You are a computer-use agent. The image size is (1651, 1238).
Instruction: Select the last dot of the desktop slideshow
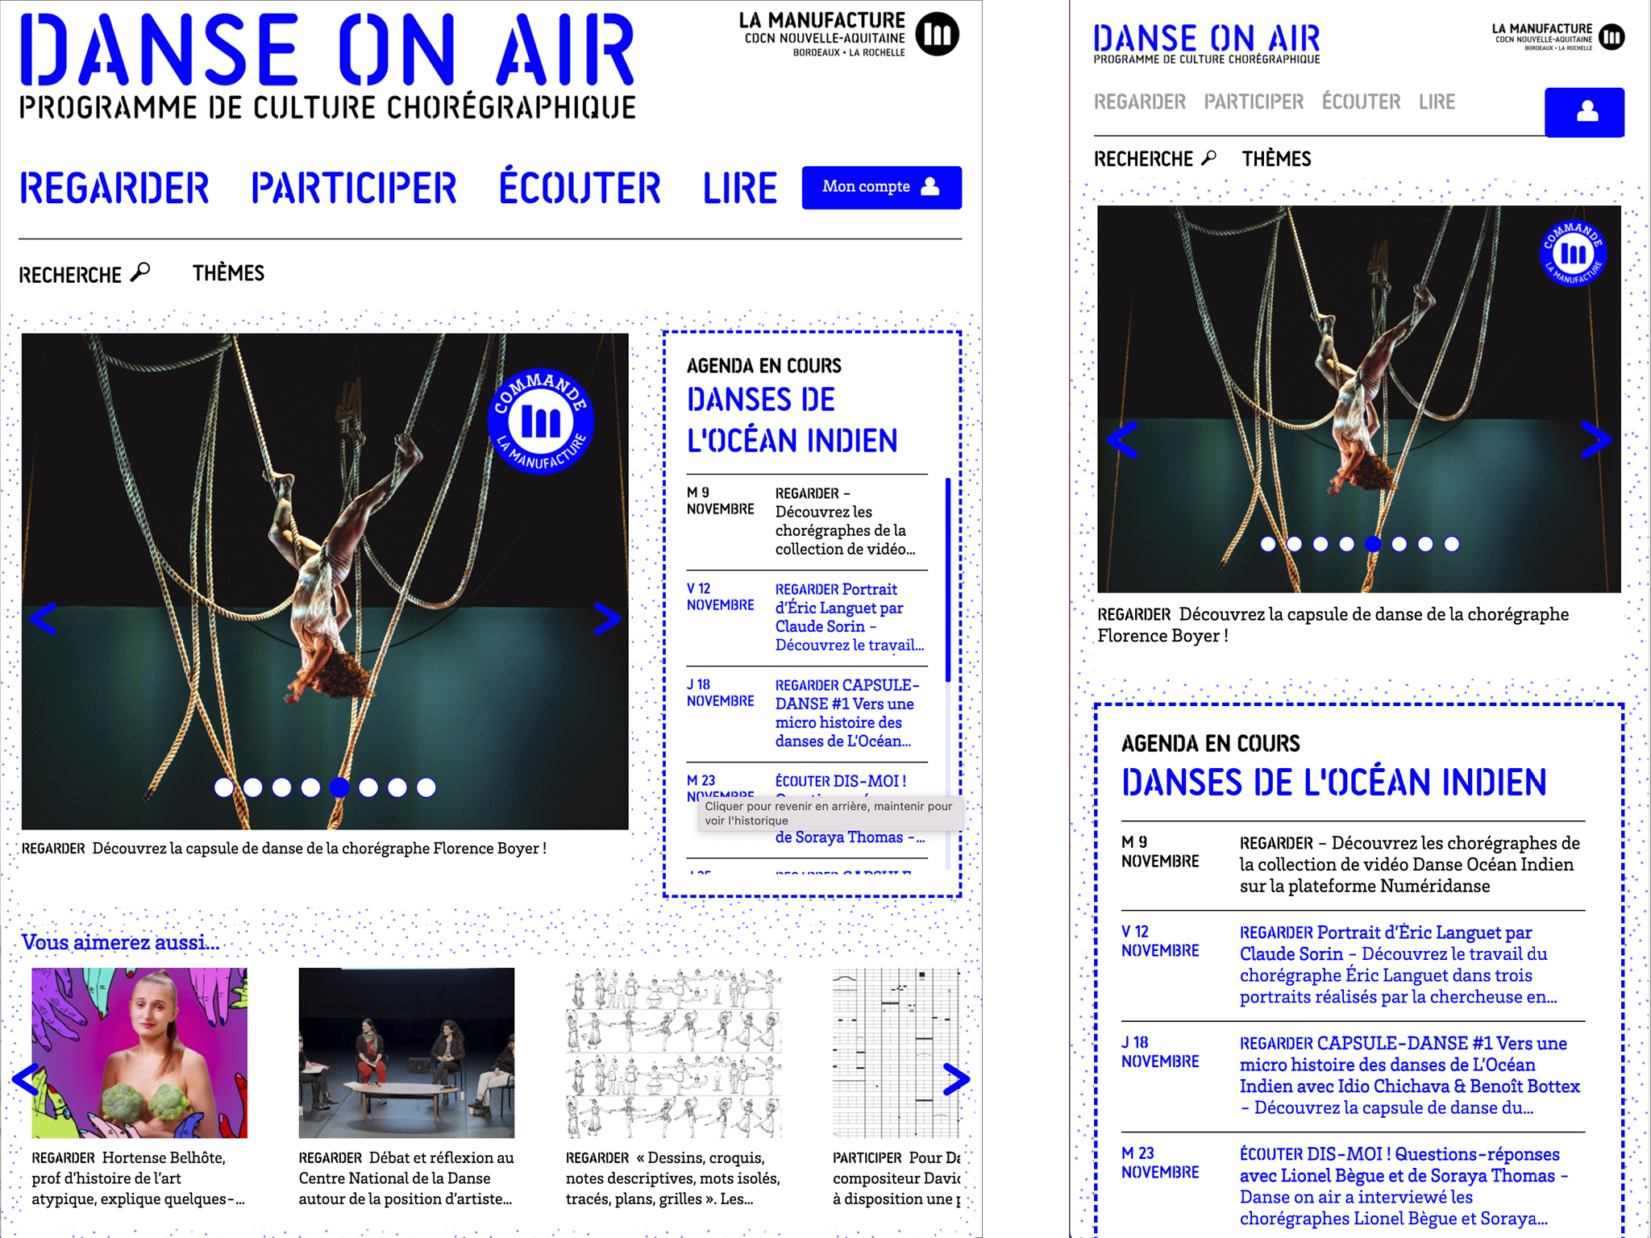pos(426,787)
